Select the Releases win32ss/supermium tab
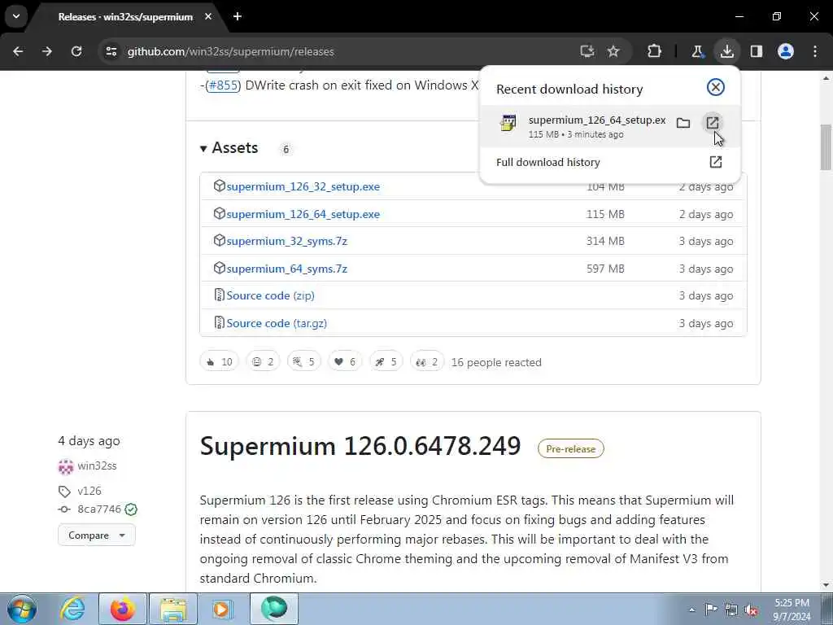 pos(125,17)
